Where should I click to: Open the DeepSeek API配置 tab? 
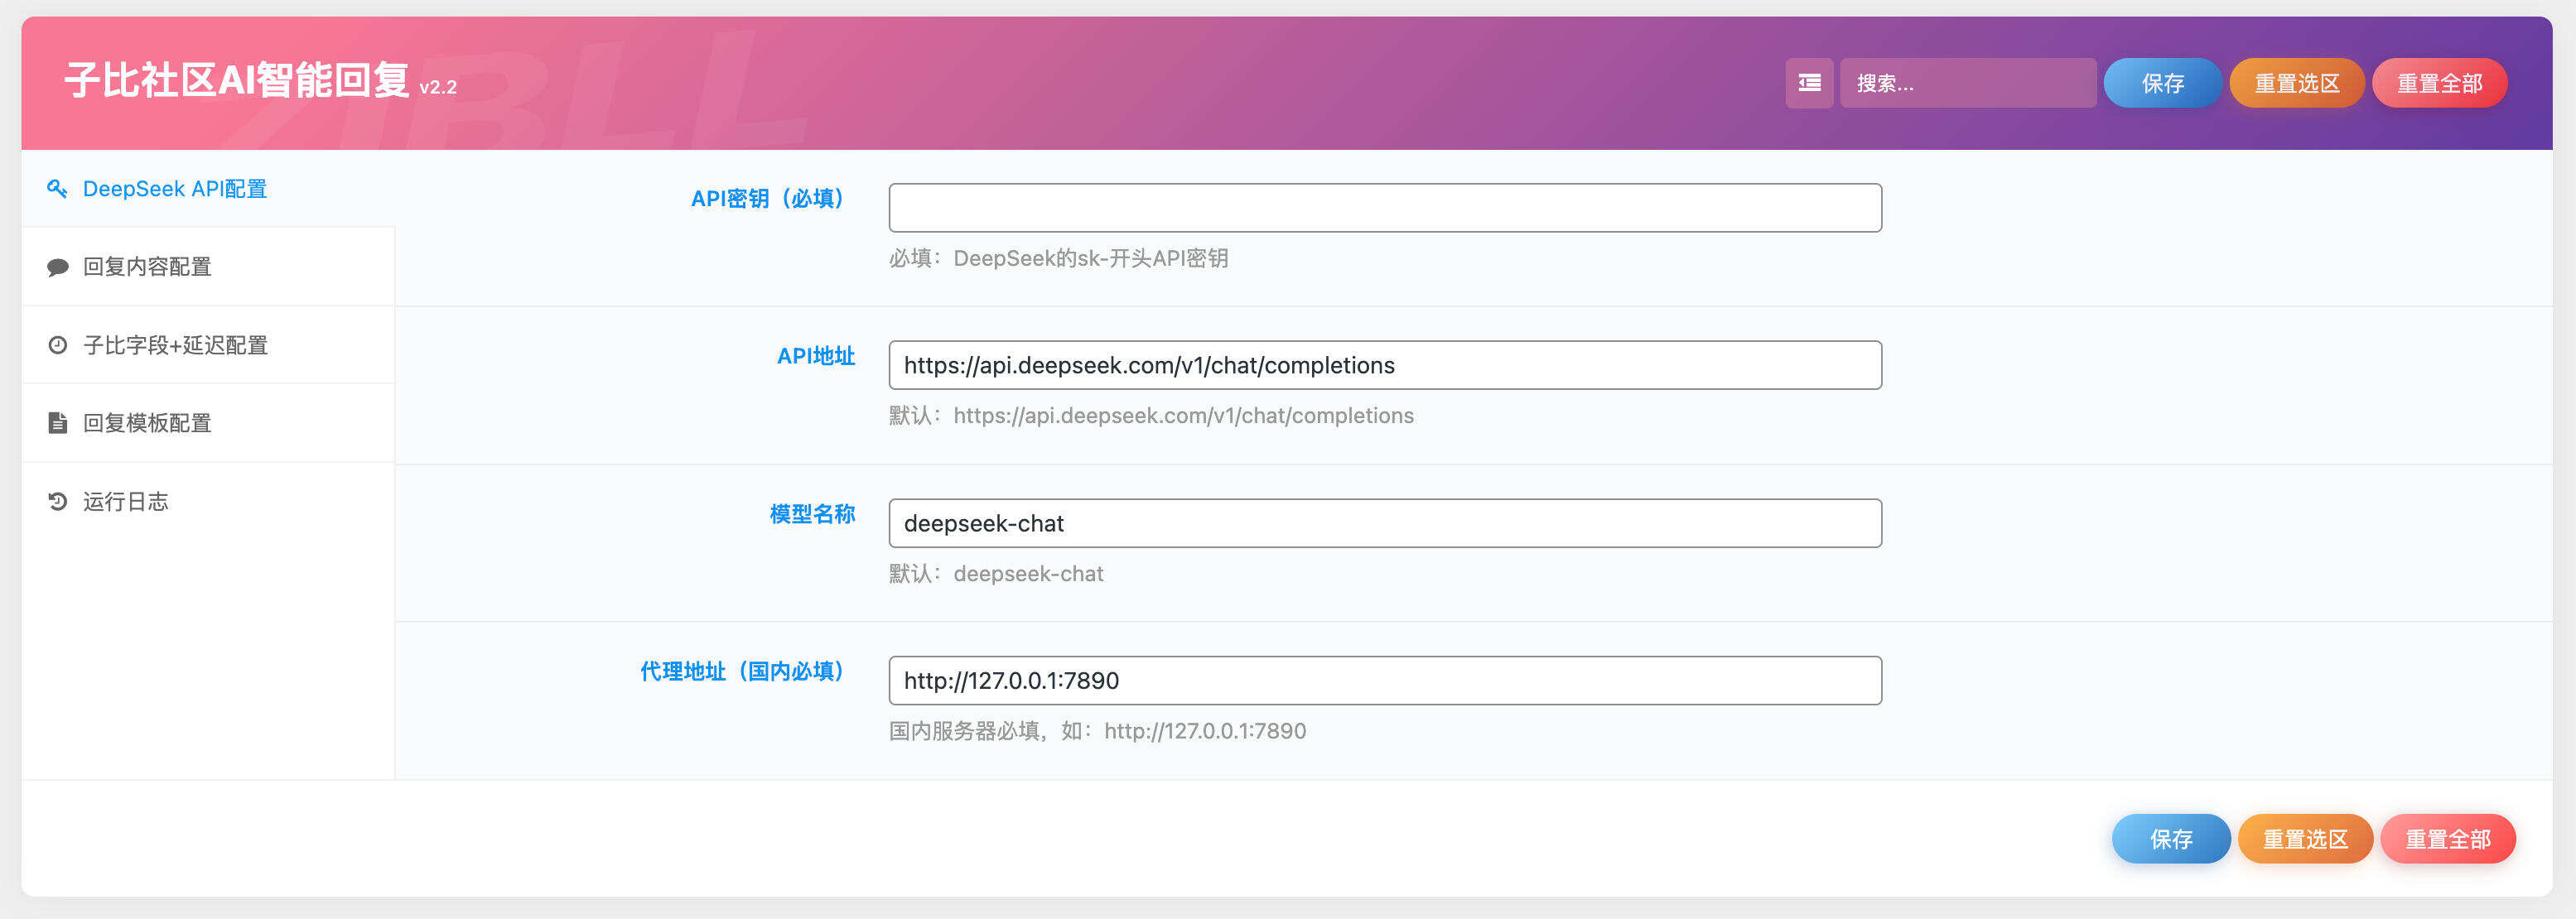point(175,189)
